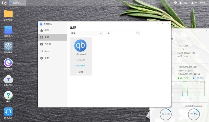
Task: Minimize the app center window
Action: point(157,23)
